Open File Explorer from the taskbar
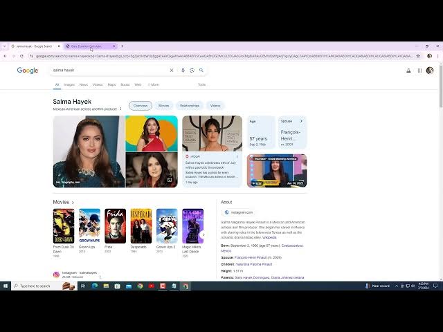 coord(106,286)
